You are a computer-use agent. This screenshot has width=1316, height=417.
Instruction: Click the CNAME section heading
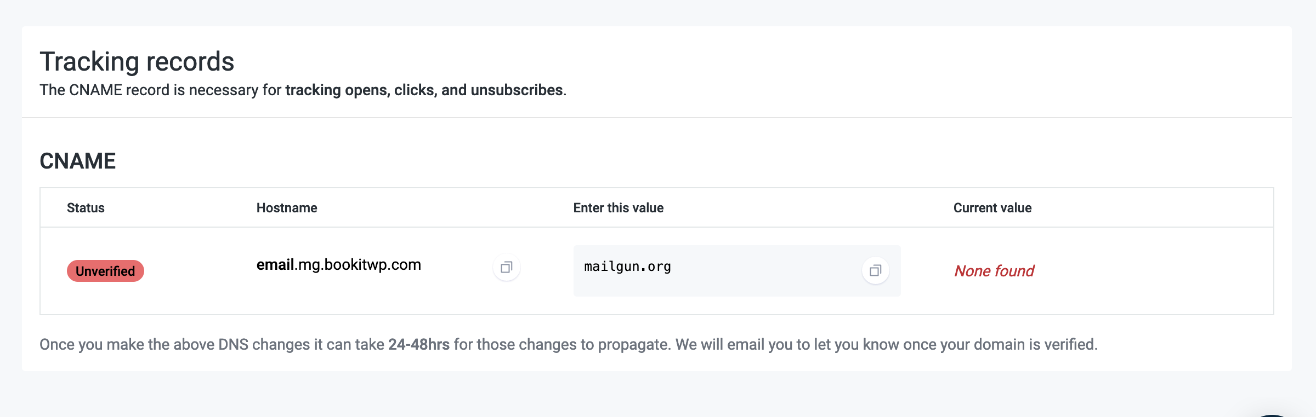click(x=77, y=161)
